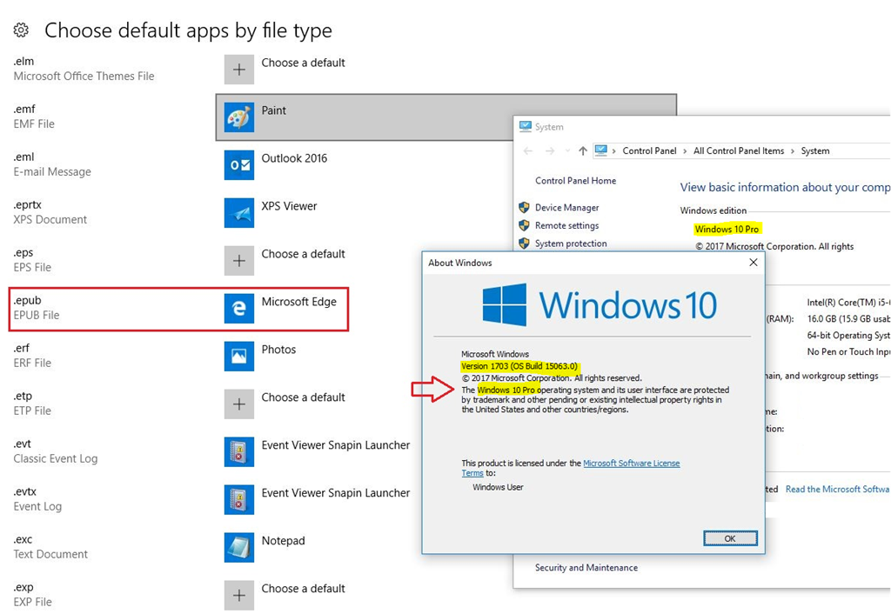The image size is (891, 614).
Task: Change Notepad default for .exc
Action: [x=283, y=541]
